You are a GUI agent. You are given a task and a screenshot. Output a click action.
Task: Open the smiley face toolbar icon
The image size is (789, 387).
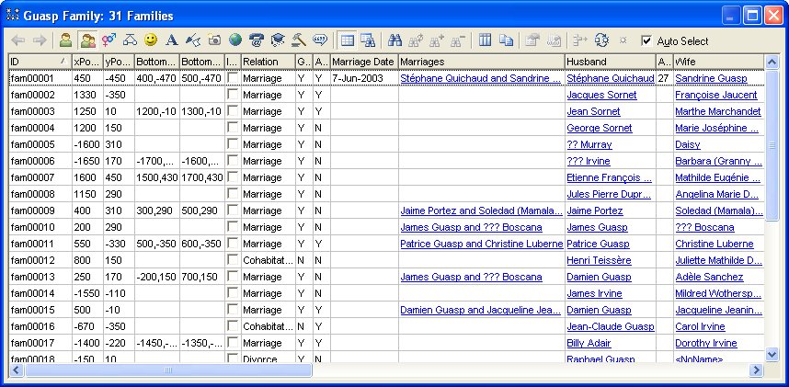(x=151, y=40)
